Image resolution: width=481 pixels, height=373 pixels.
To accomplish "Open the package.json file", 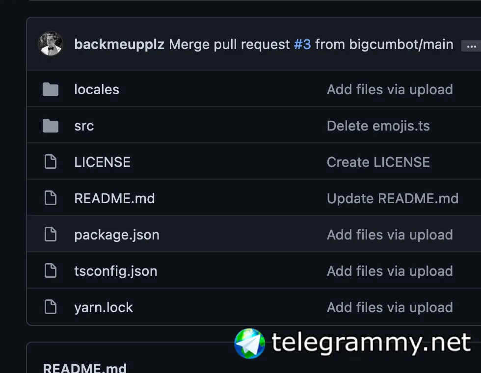I will tap(117, 235).
